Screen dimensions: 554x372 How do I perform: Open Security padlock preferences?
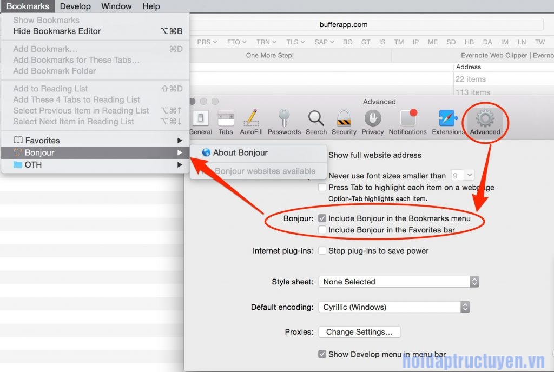(x=344, y=119)
